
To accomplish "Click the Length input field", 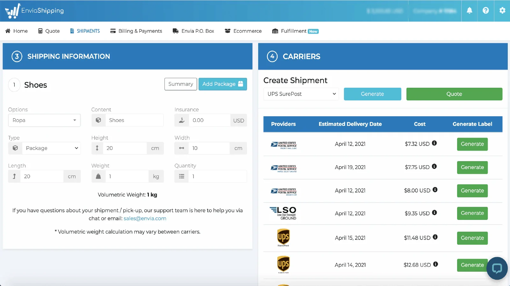I will coord(42,176).
